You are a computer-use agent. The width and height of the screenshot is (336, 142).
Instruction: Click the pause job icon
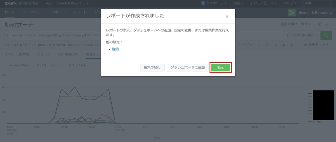(x=260, y=45)
